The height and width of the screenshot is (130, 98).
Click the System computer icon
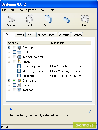[x=19, y=85]
